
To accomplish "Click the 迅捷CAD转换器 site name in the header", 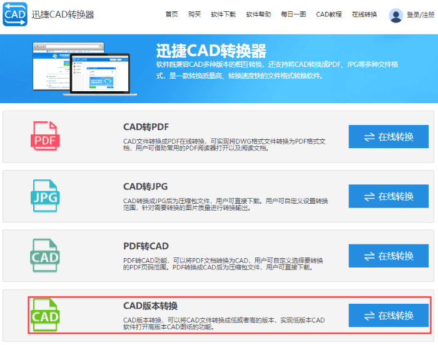I will click(63, 14).
